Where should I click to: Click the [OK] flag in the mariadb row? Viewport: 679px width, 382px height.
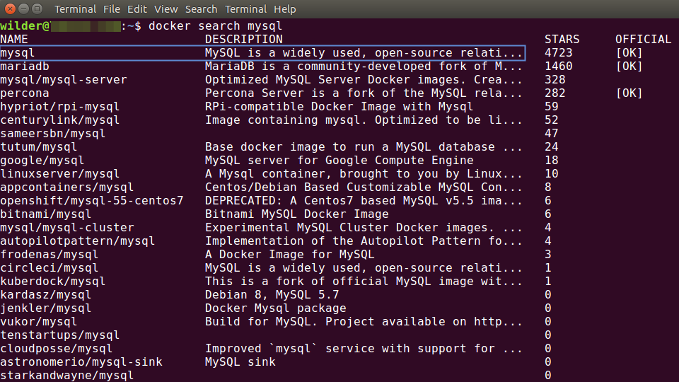pos(629,66)
